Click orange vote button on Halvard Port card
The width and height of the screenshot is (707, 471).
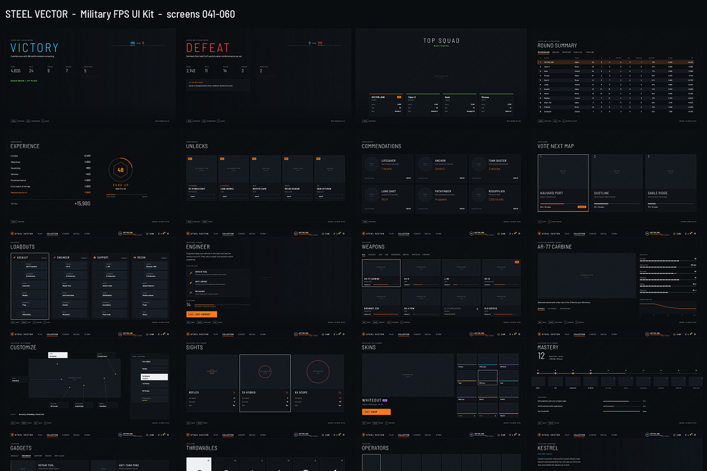[582, 207]
